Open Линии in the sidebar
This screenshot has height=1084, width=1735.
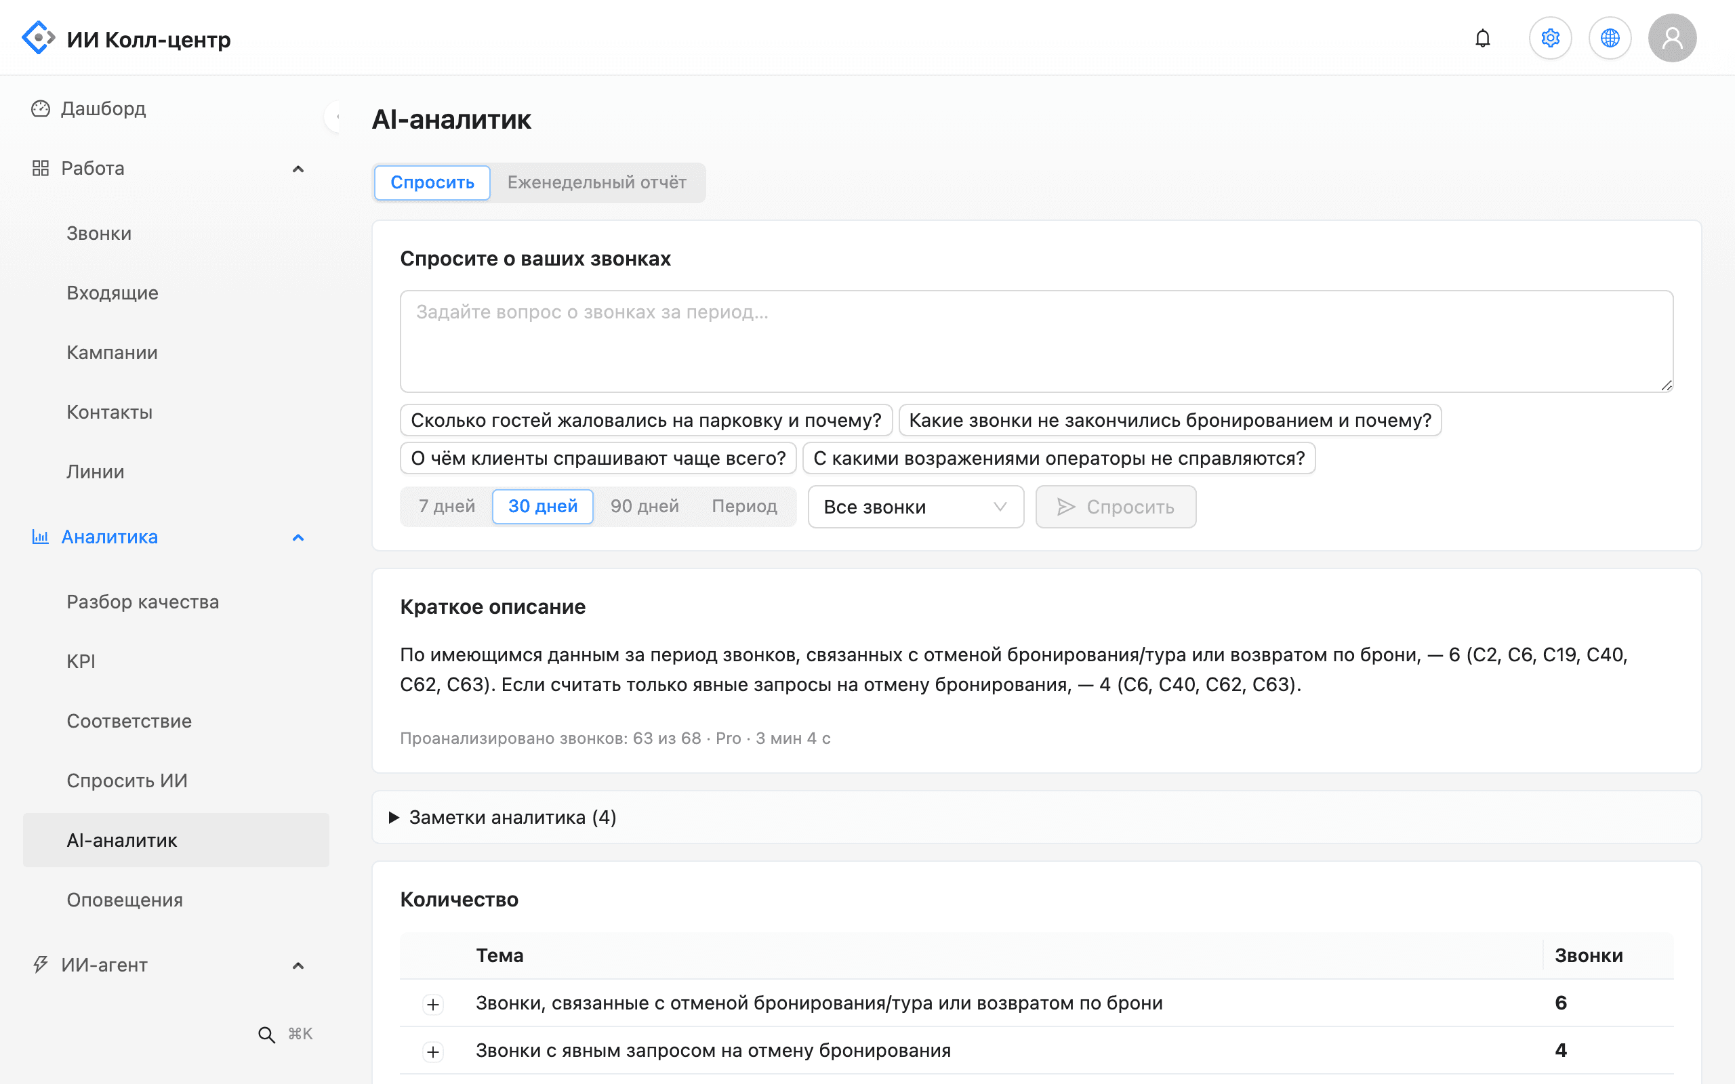tap(176, 471)
